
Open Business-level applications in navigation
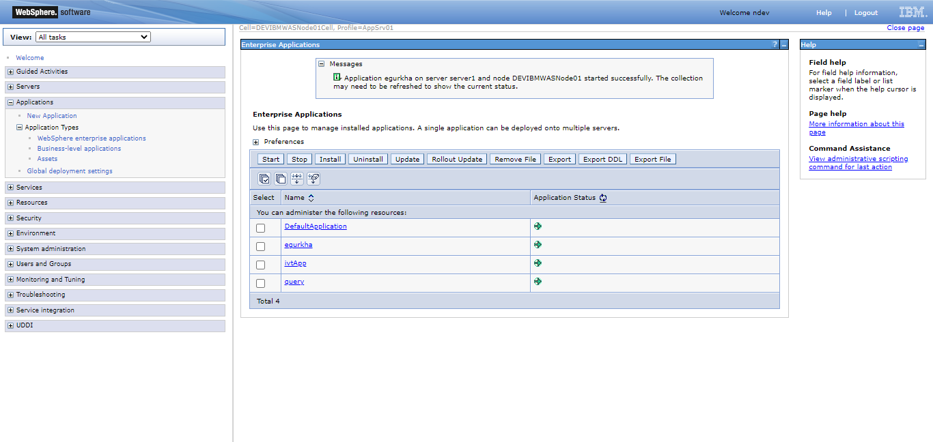[79, 149]
